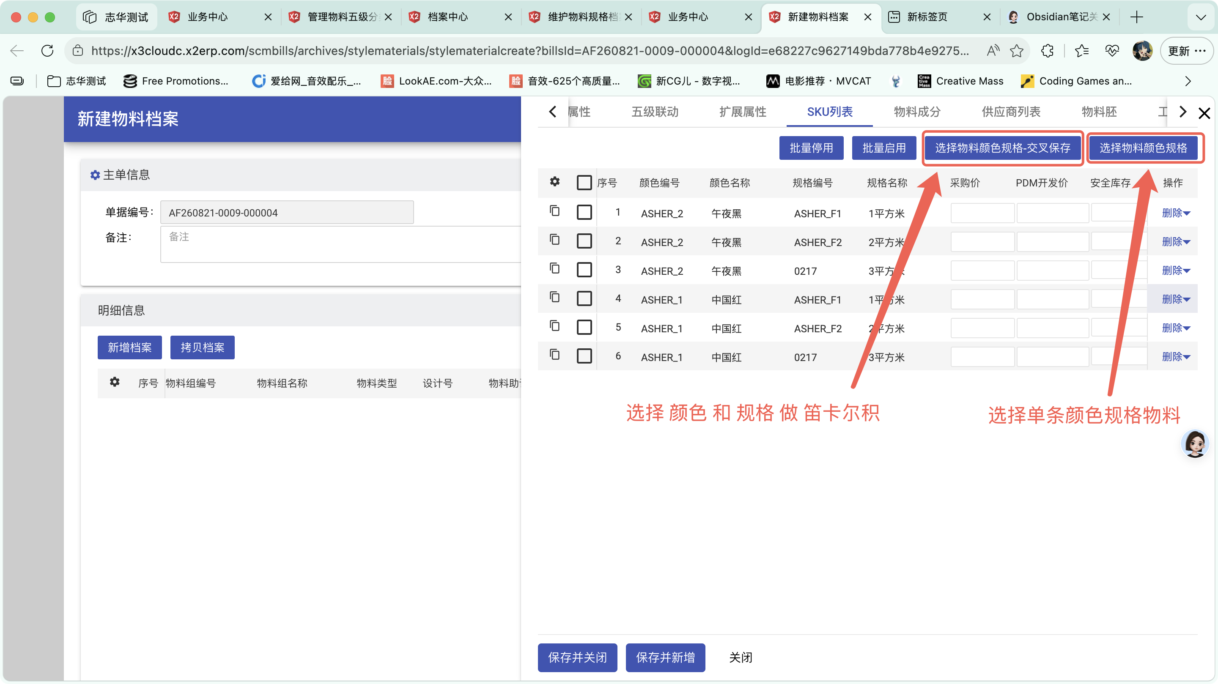Viewport: 1218px width, 684px height.
Task: Click 选择物料颜色规格-交叉保存 button
Action: click(1002, 148)
